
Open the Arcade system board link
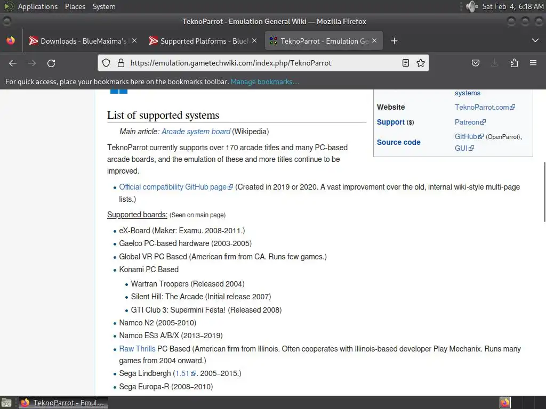[196, 132]
